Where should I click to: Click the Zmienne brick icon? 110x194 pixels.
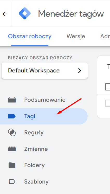(x=12, y=149)
